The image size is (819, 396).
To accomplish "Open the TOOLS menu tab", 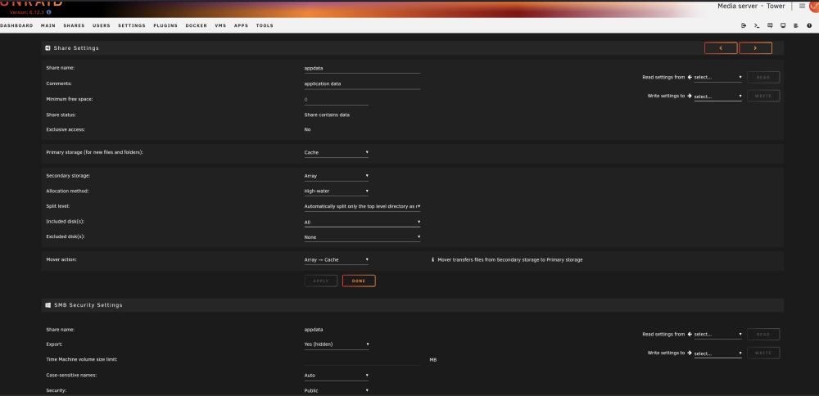I will pyautogui.click(x=265, y=25).
